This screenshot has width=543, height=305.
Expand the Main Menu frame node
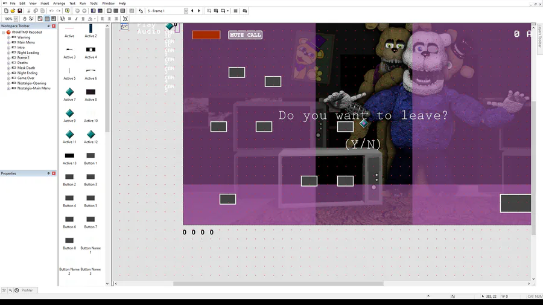click(x=8, y=42)
